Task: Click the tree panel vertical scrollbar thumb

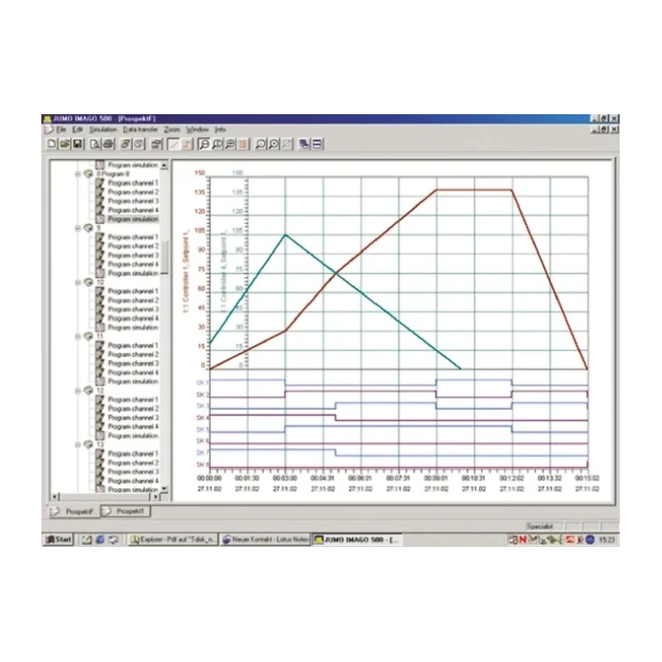Action: [164, 258]
